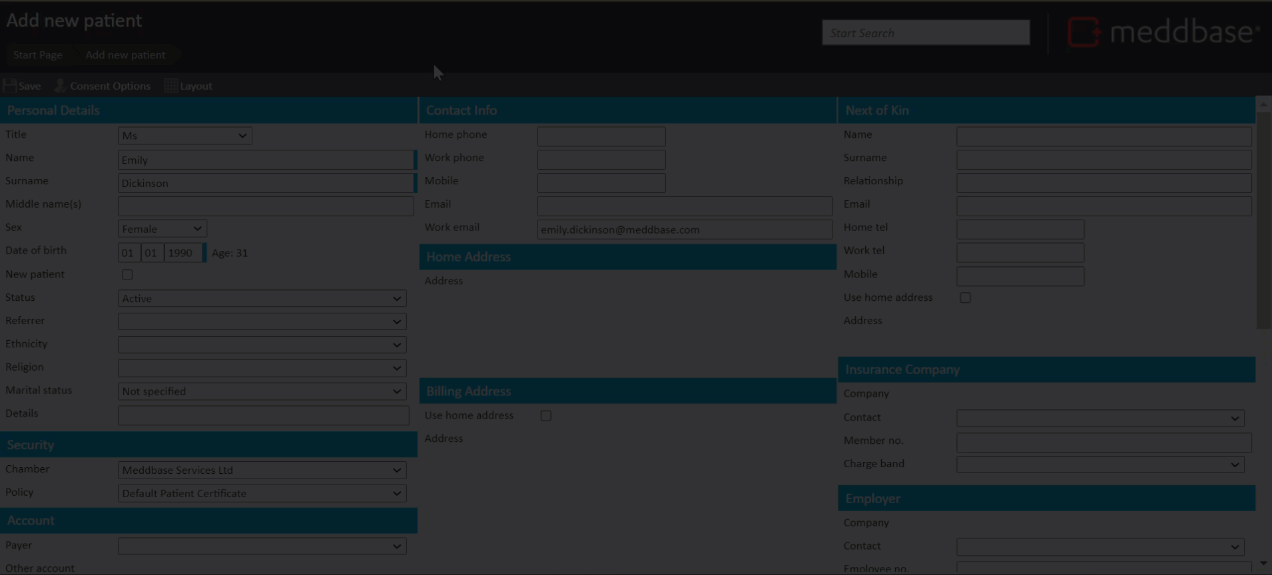Image resolution: width=1272 pixels, height=575 pixels.
Task: Open the Chamber dropdown list
Action: click(x=262, y=471)
